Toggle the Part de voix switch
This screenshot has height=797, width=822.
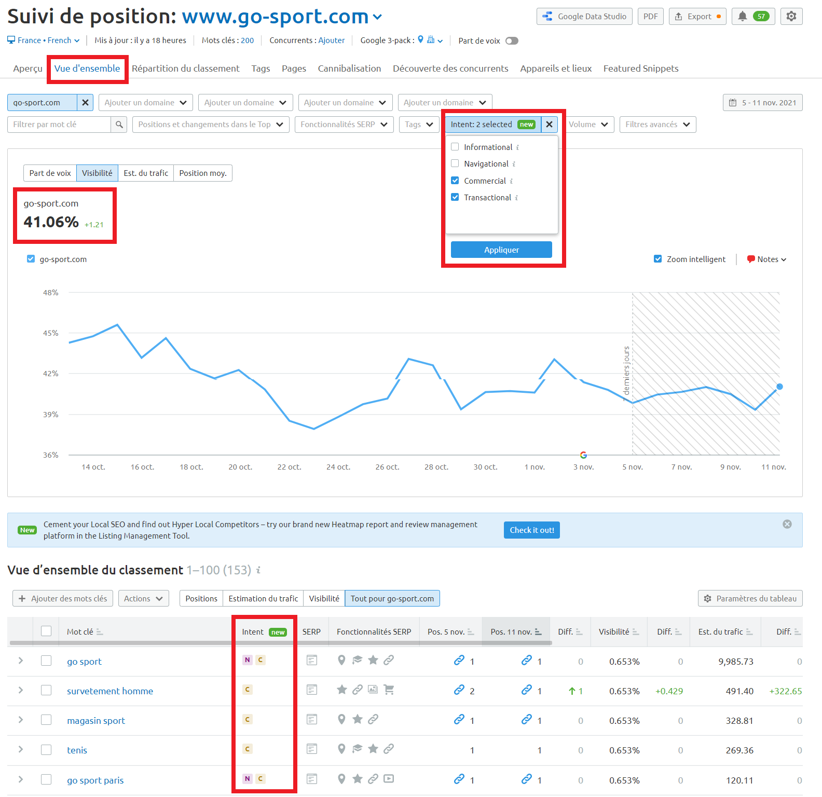click(512, 41)
